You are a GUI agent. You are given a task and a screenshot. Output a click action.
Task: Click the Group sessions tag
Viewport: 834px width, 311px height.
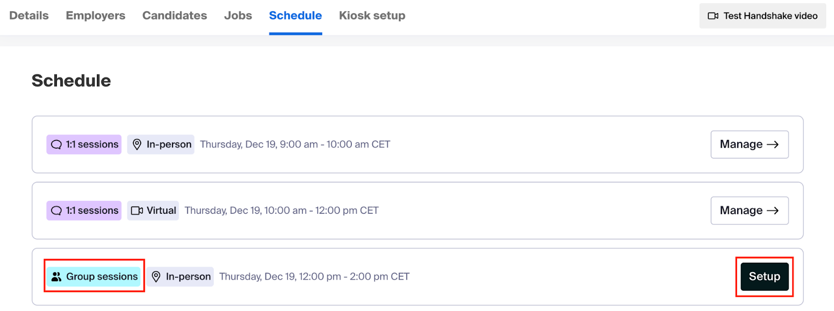coord(94,277)
